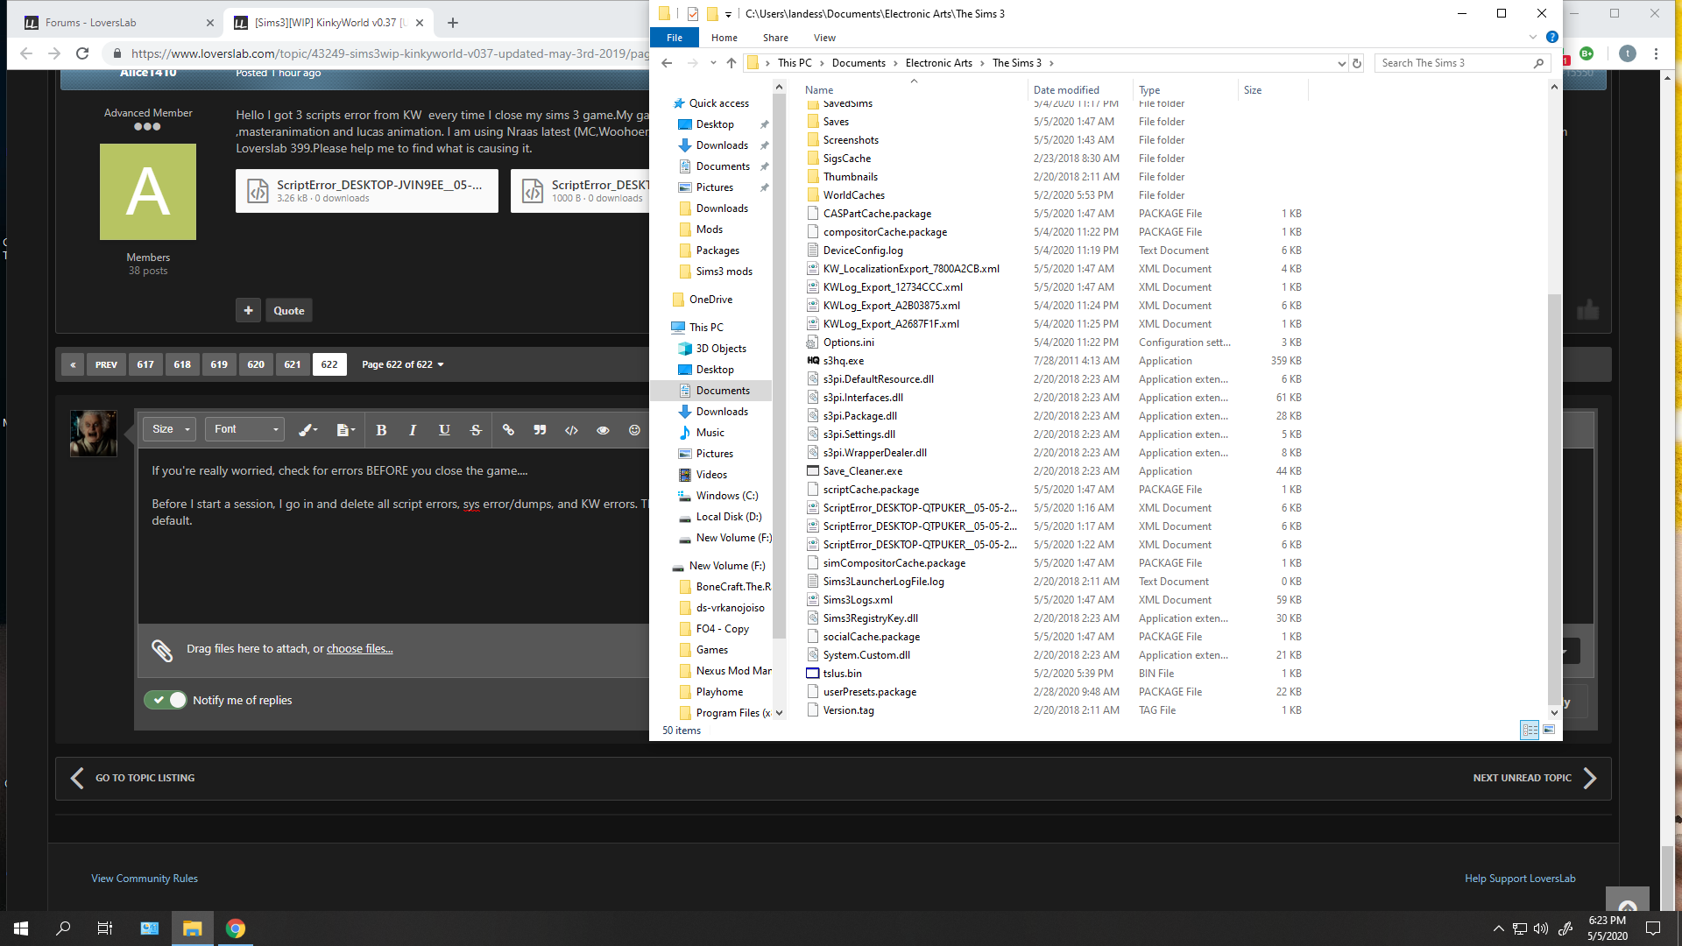Viewport: 1682px width, 946px height.
Task: Click the Quote button under the post
Action: click(289, 311)
